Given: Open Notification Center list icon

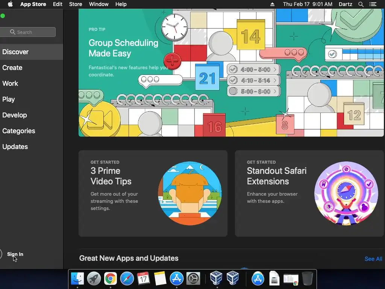Looking at the screenshot, I should [373, 4].
